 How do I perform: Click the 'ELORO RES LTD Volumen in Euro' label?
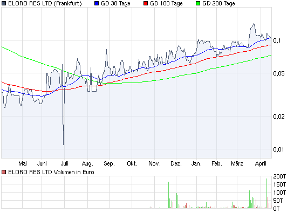(x=51, y=172)
